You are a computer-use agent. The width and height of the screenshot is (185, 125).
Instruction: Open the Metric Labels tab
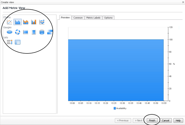click(x=93, y=18)
